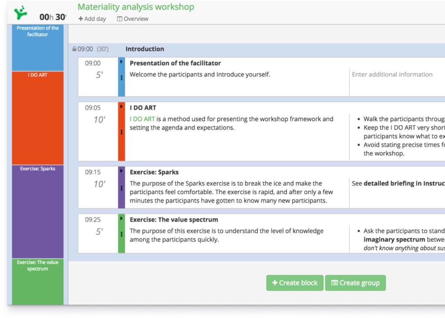Image resolution: width=445 pixels, height=318 pixels.
Task: Click the green arrow icon on The value spectrum item
Action: tap(122, 219)
